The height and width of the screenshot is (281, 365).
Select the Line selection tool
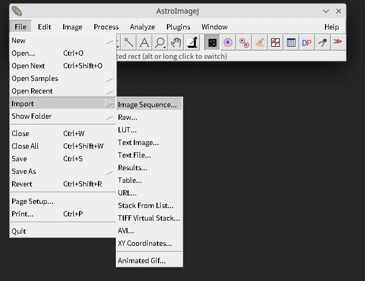(x=129, y=43)
